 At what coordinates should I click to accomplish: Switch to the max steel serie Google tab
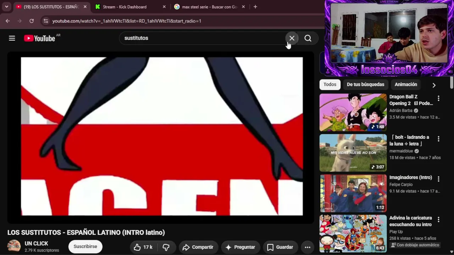tap(209, 7)
